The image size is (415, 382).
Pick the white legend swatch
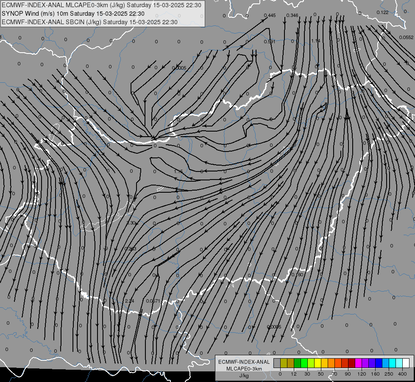pos(406,363)
